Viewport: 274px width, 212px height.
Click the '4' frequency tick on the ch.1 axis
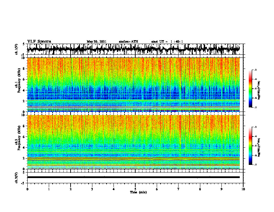[x=24, y=90]
